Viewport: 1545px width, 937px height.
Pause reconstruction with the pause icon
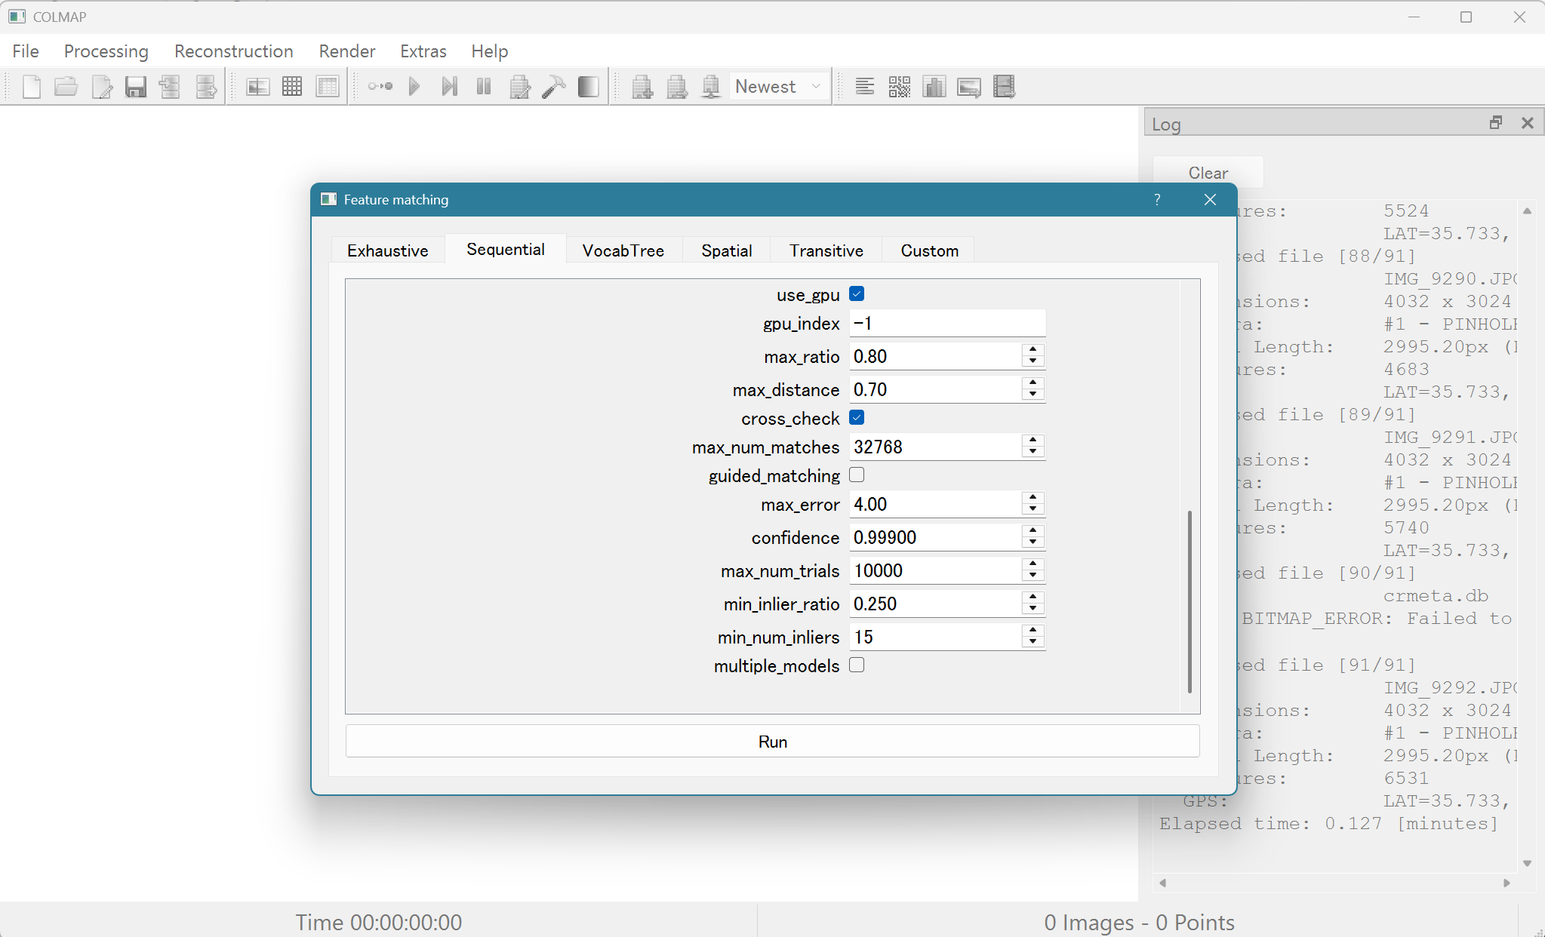click(484, 87)
